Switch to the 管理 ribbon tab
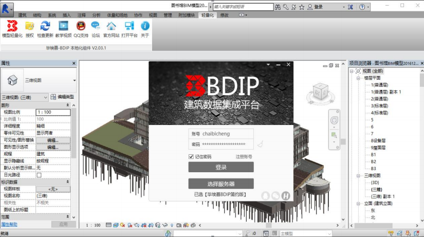Viewport: 424px width, 237px height. 168,15
